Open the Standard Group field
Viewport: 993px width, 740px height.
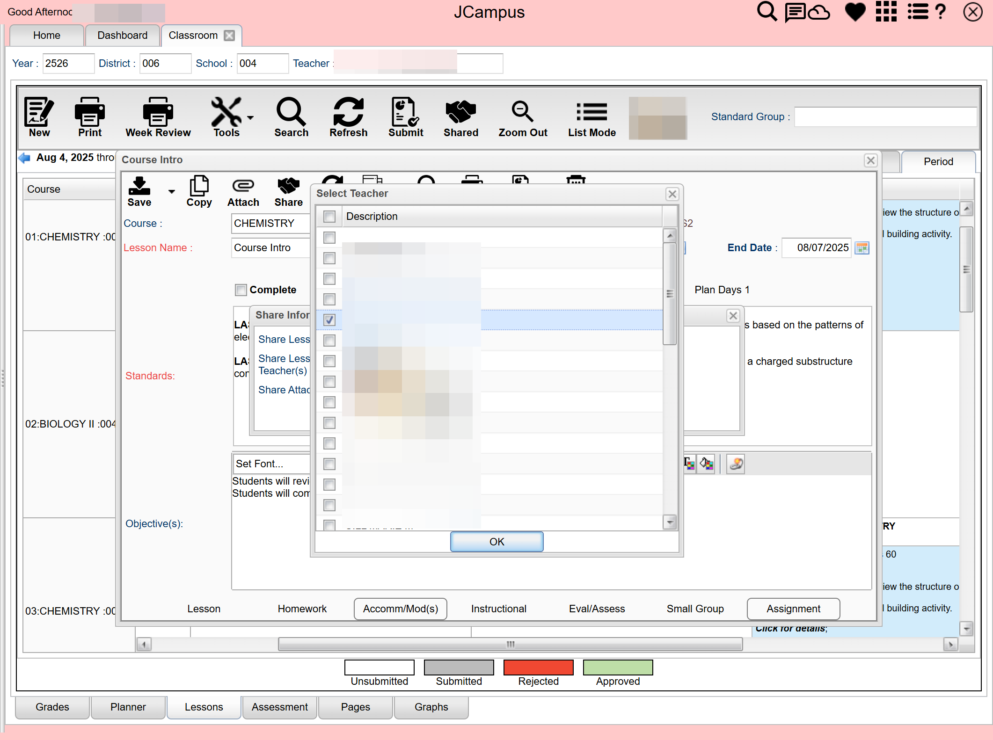pyautogui.click(x=885, y=117)
